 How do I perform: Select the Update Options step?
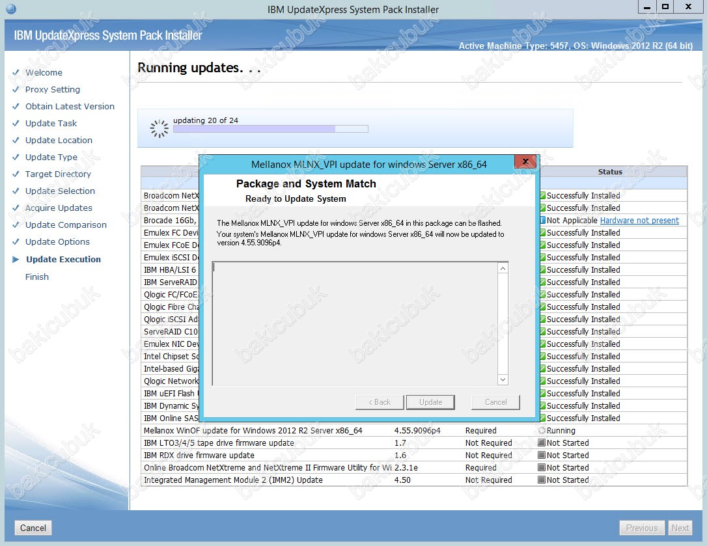pyautogui.click(x=57, y=241)
